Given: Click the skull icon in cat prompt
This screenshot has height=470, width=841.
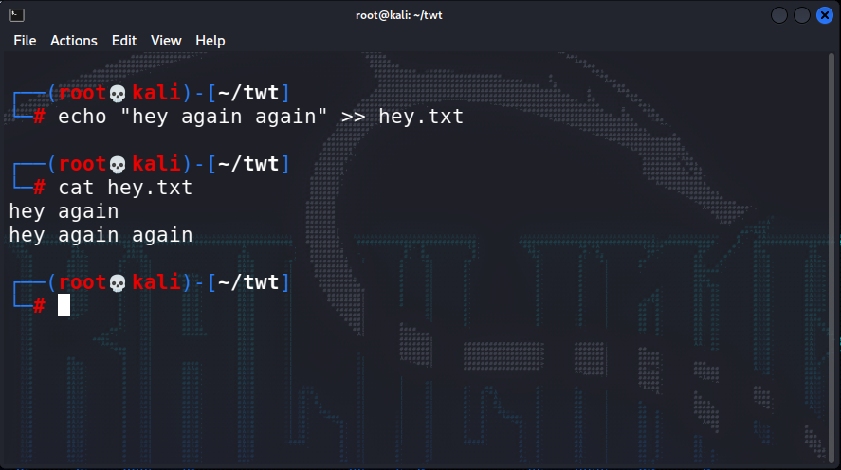Looking at the screenshot, I should coord(118,165).
